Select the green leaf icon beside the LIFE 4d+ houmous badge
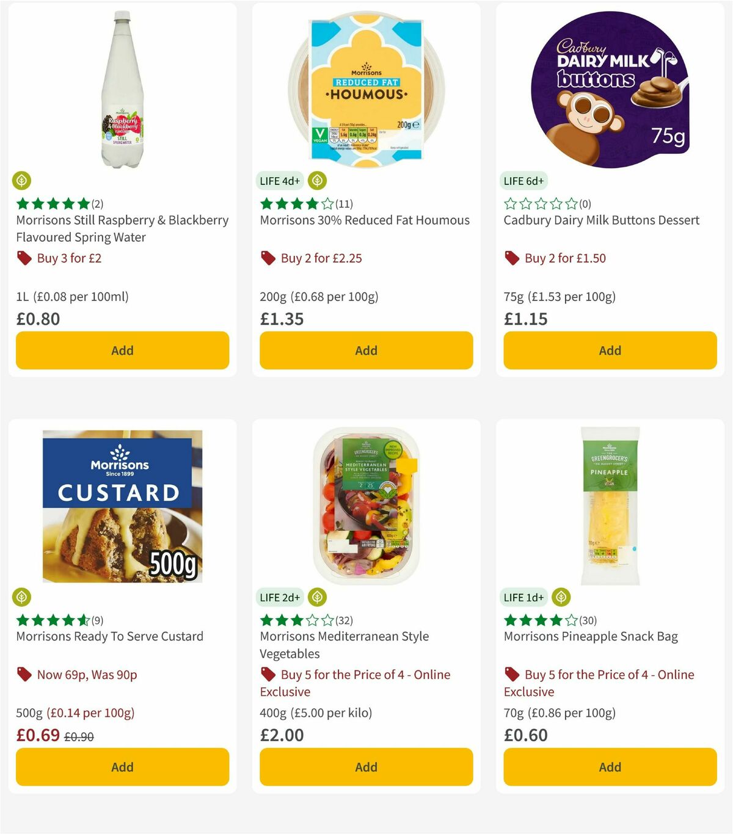Screen dimensions: 733x834 pos(317,181)
